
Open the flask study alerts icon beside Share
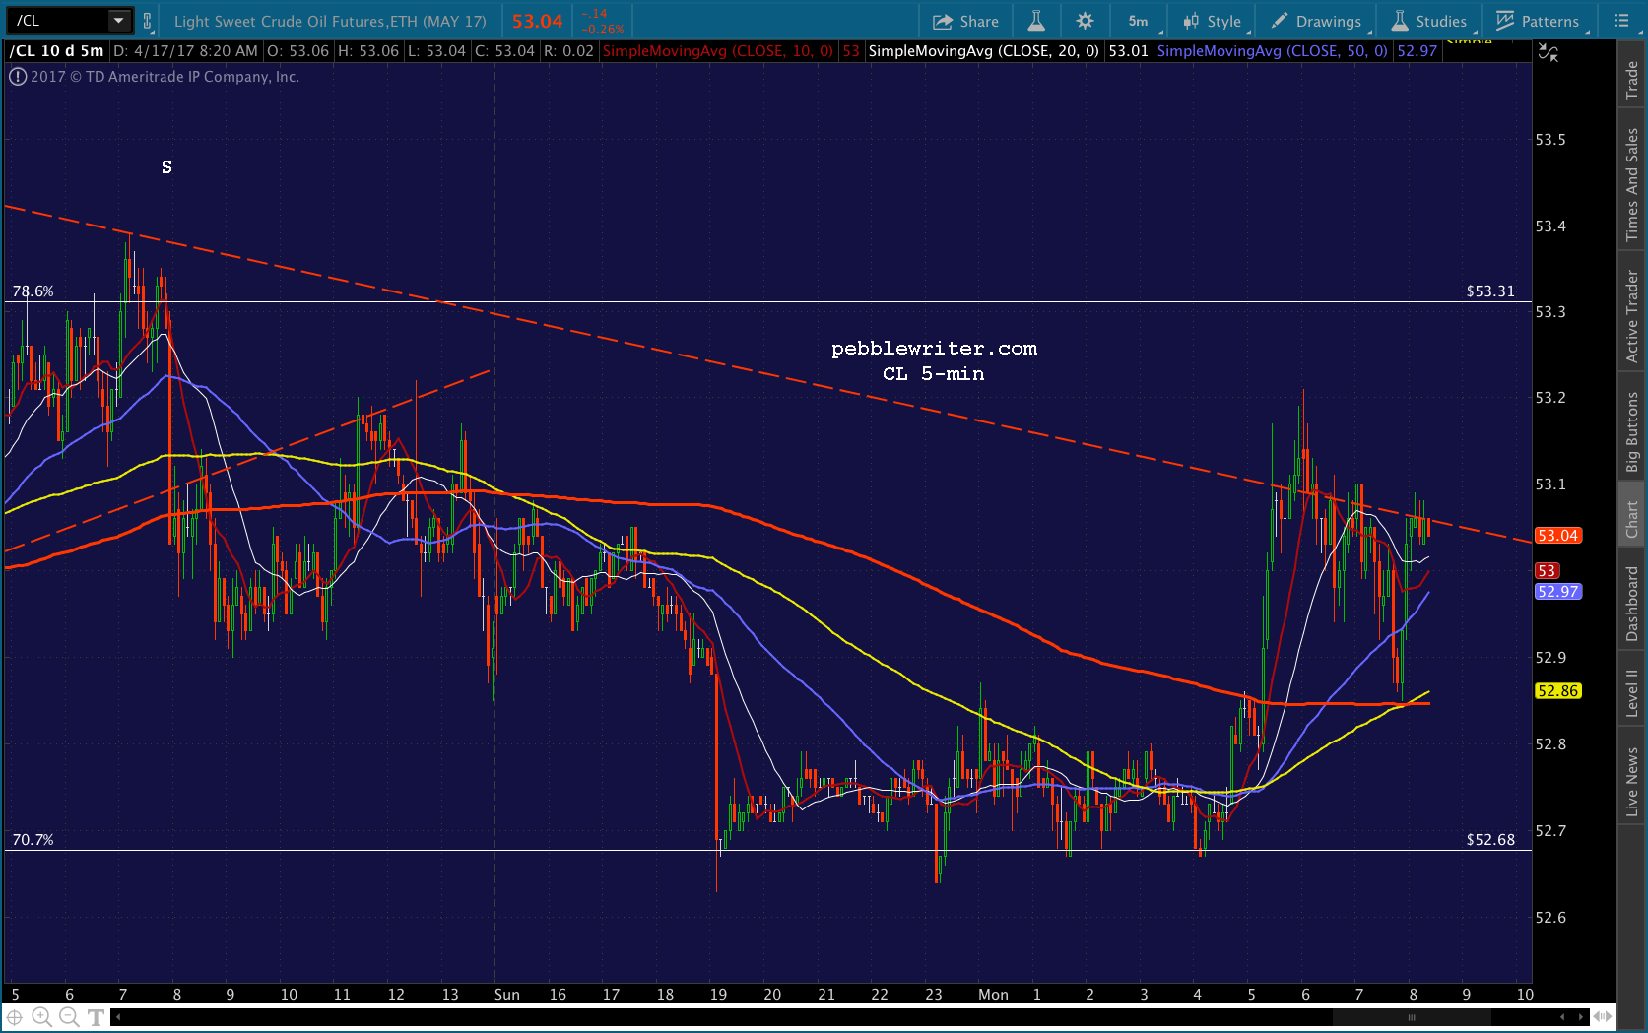pos(1036,21)
